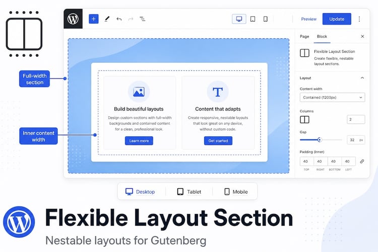The width and height of the screenshot is (378, 252).
Task: Click the Full-width section label
Action: (x=34, y=78)
